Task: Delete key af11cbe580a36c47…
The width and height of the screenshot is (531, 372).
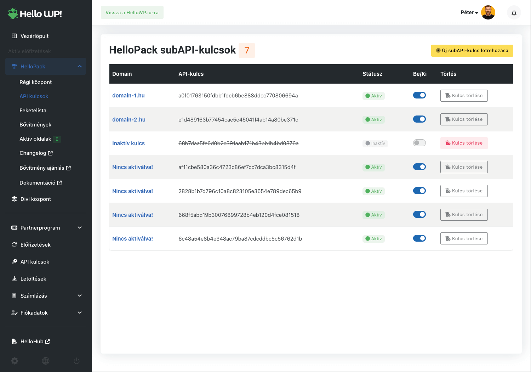Action: (464, 167)
